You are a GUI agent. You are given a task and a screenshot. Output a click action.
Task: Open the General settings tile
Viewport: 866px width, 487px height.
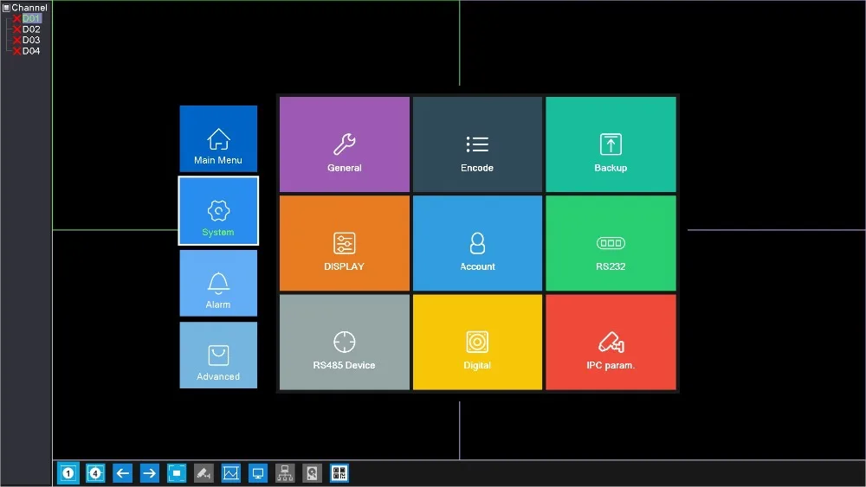[x=344, y=144]
